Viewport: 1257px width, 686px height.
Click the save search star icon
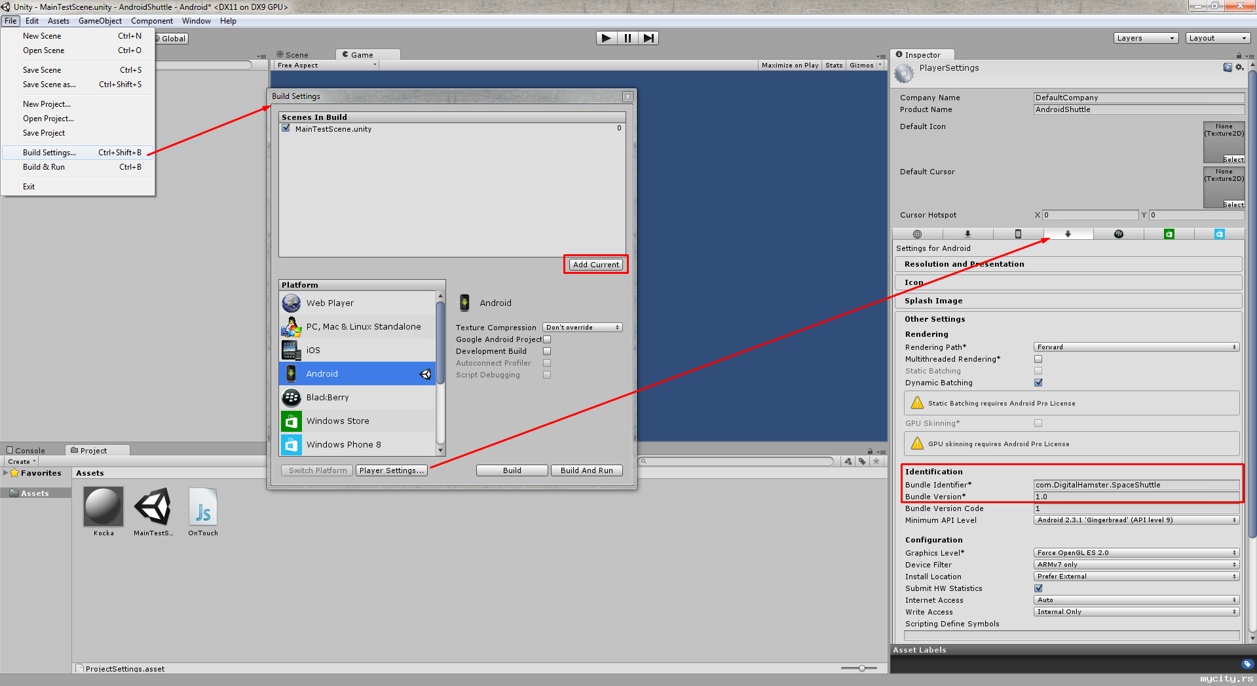pyautogui.click(x=876, y=461)
